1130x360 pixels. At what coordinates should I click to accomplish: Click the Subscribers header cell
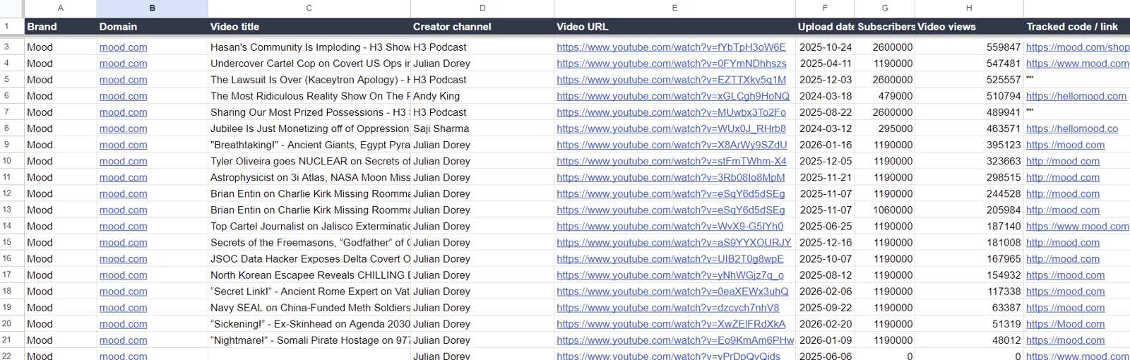886,27
